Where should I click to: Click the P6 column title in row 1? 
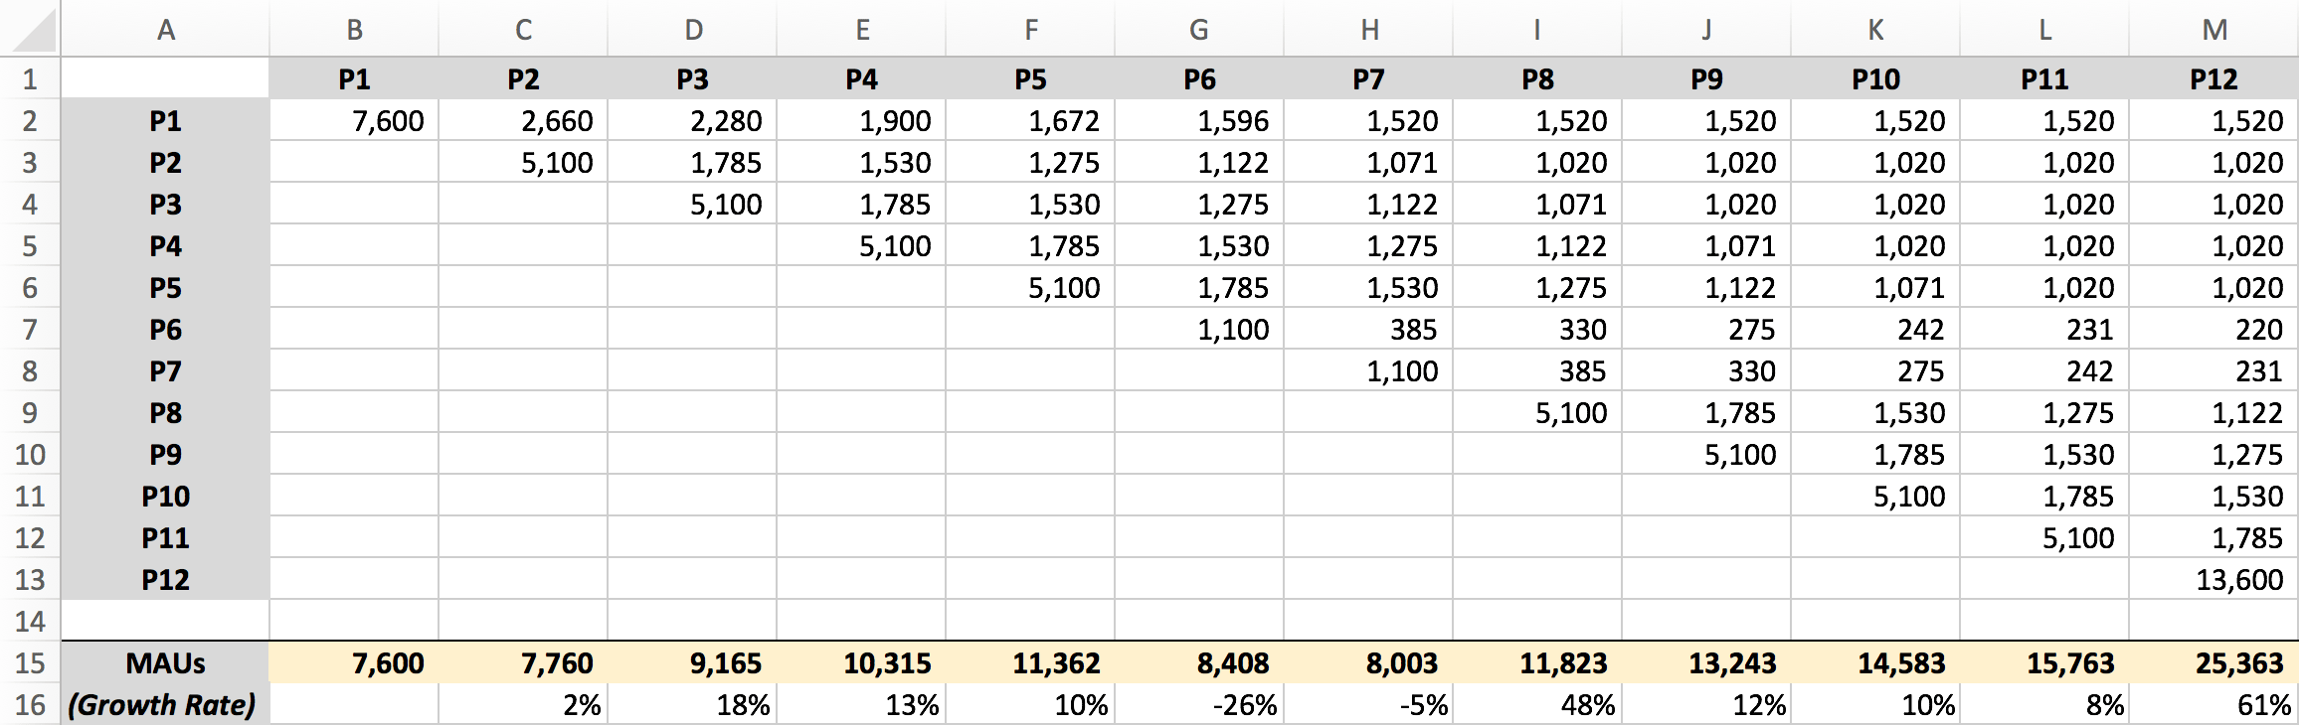(x=1199, y=78)
